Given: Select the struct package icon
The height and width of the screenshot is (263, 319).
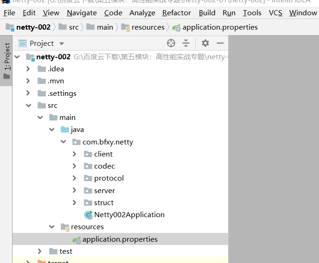Looking at the screenshot, I should (88, 202).
